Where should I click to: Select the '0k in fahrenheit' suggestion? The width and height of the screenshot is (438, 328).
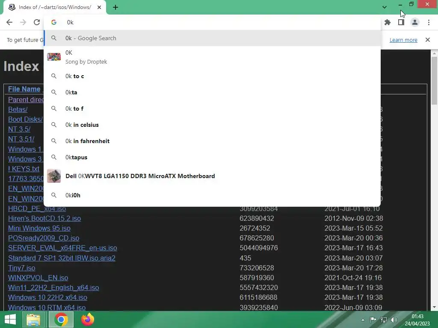[x=212, y=141]
